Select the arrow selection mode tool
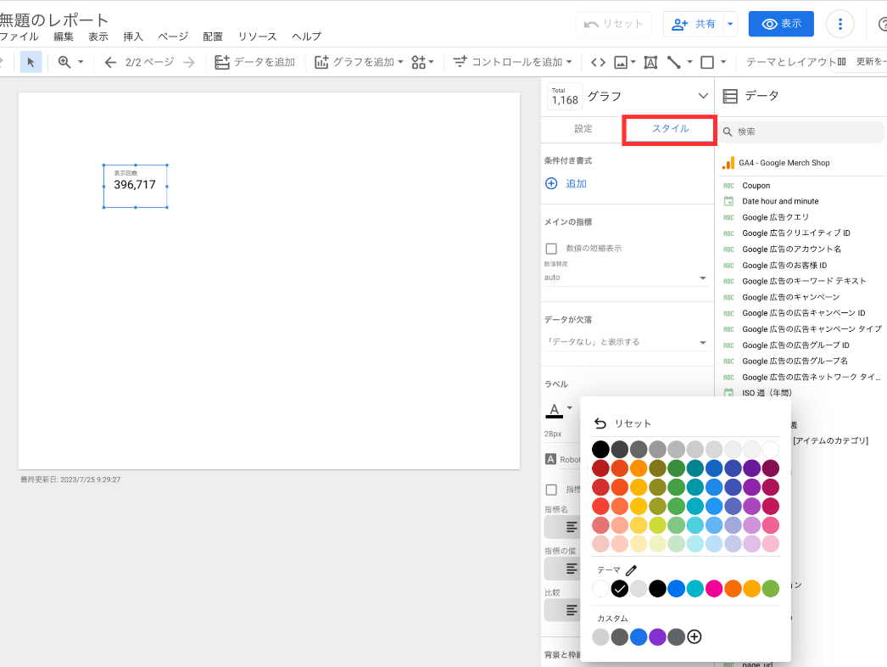 click(x=31, y=62)
